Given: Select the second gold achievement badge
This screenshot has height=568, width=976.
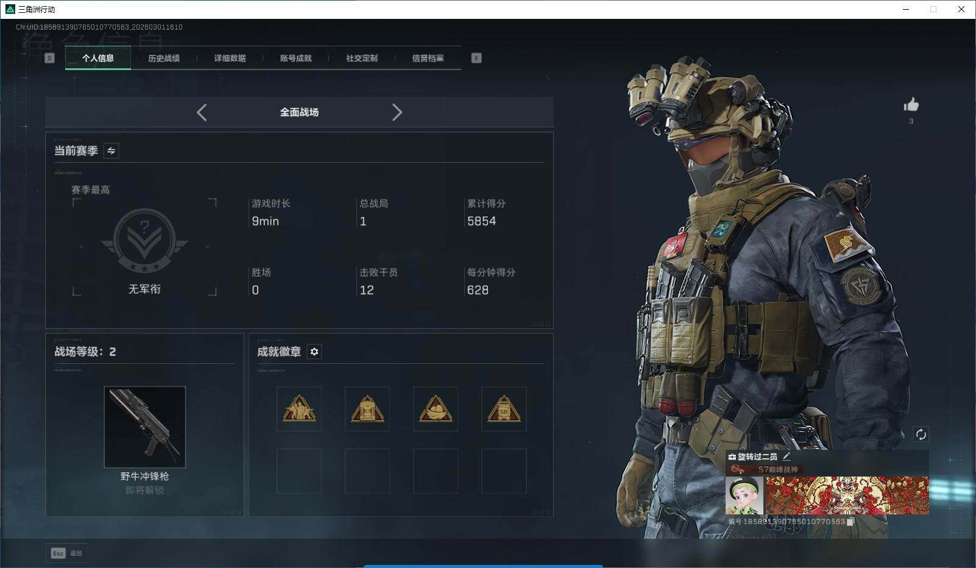Looking at the screenshot, I should coord(367,409).
